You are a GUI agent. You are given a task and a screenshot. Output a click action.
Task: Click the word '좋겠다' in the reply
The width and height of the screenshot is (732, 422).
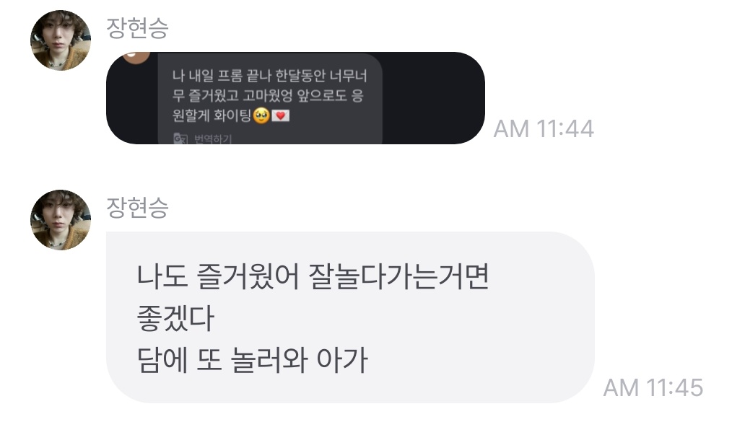click(x=175, y=318)
